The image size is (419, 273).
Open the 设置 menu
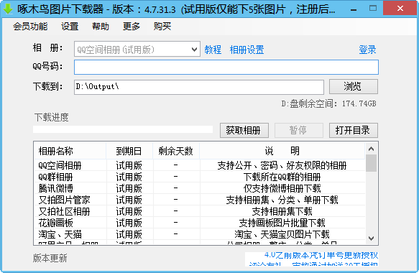pyautogui.click(x=70, y=26)
